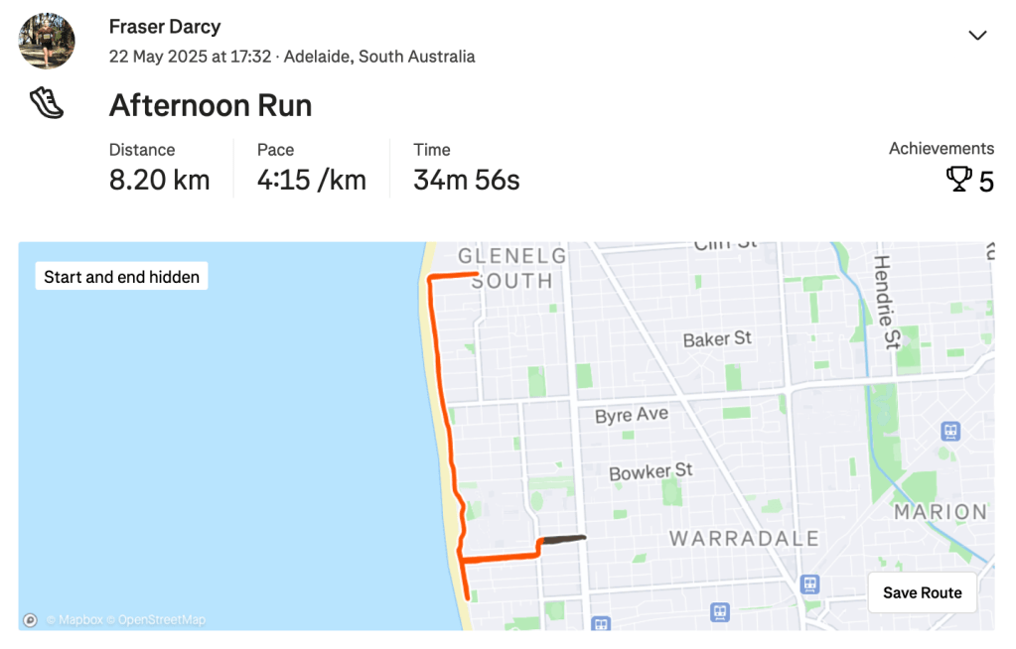Click the 8.20 km distance stat
The image size is (1016, 649).
click(159, 180)
